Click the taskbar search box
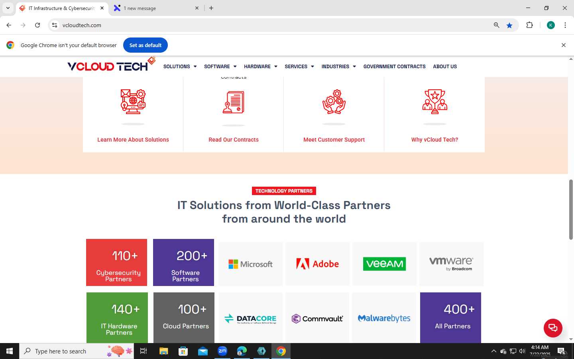The width and height of the screenshot is (574, 359). tap(77, 351)
